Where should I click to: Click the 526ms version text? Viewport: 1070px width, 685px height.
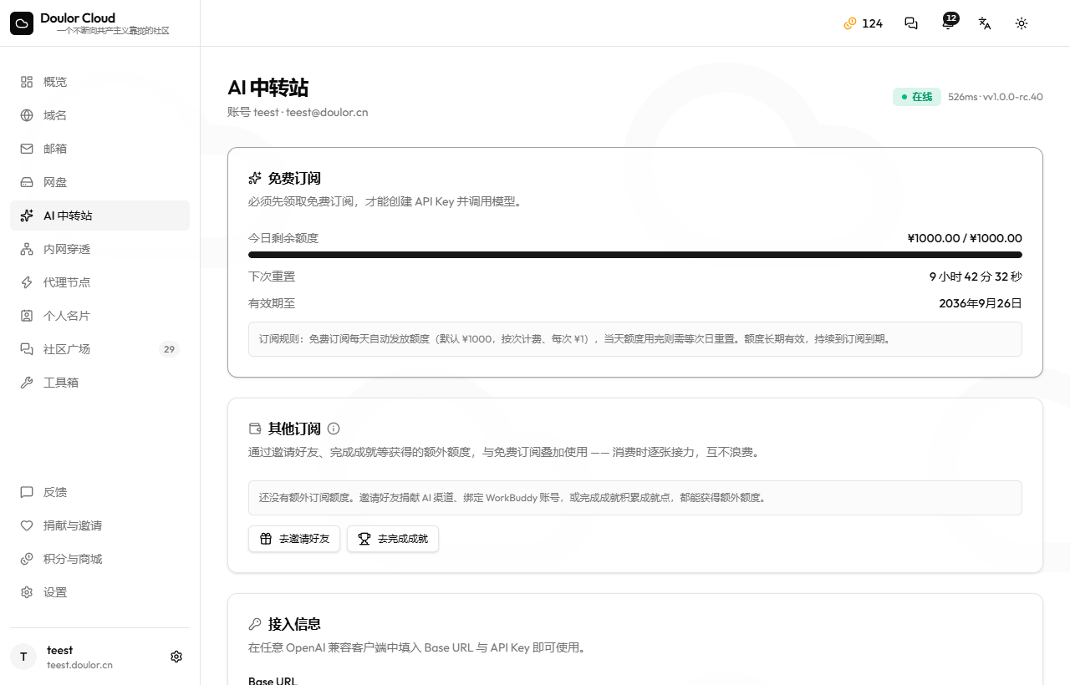(x=996, y=97)
